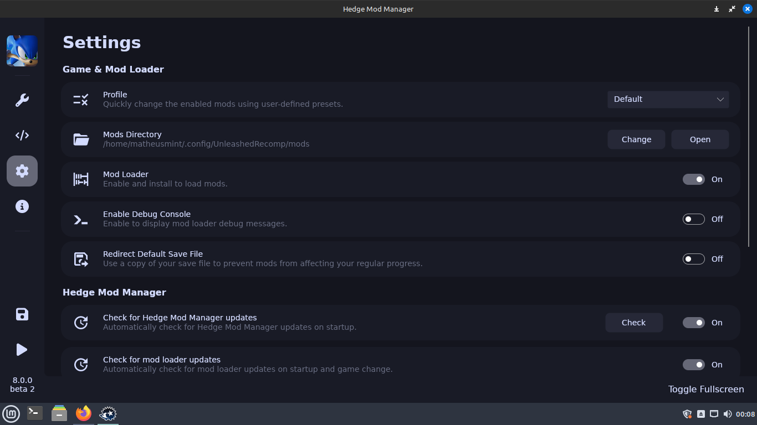Toggle Check for mod loader updates switch
Viewport: 757px width, 425px height.
tap(693, 365)
